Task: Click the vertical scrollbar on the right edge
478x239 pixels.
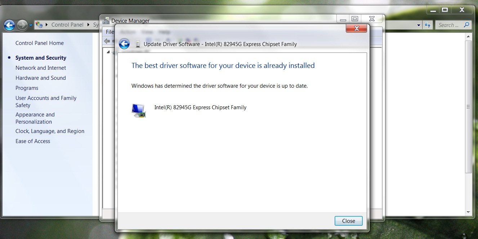Action: coord(469,106)
